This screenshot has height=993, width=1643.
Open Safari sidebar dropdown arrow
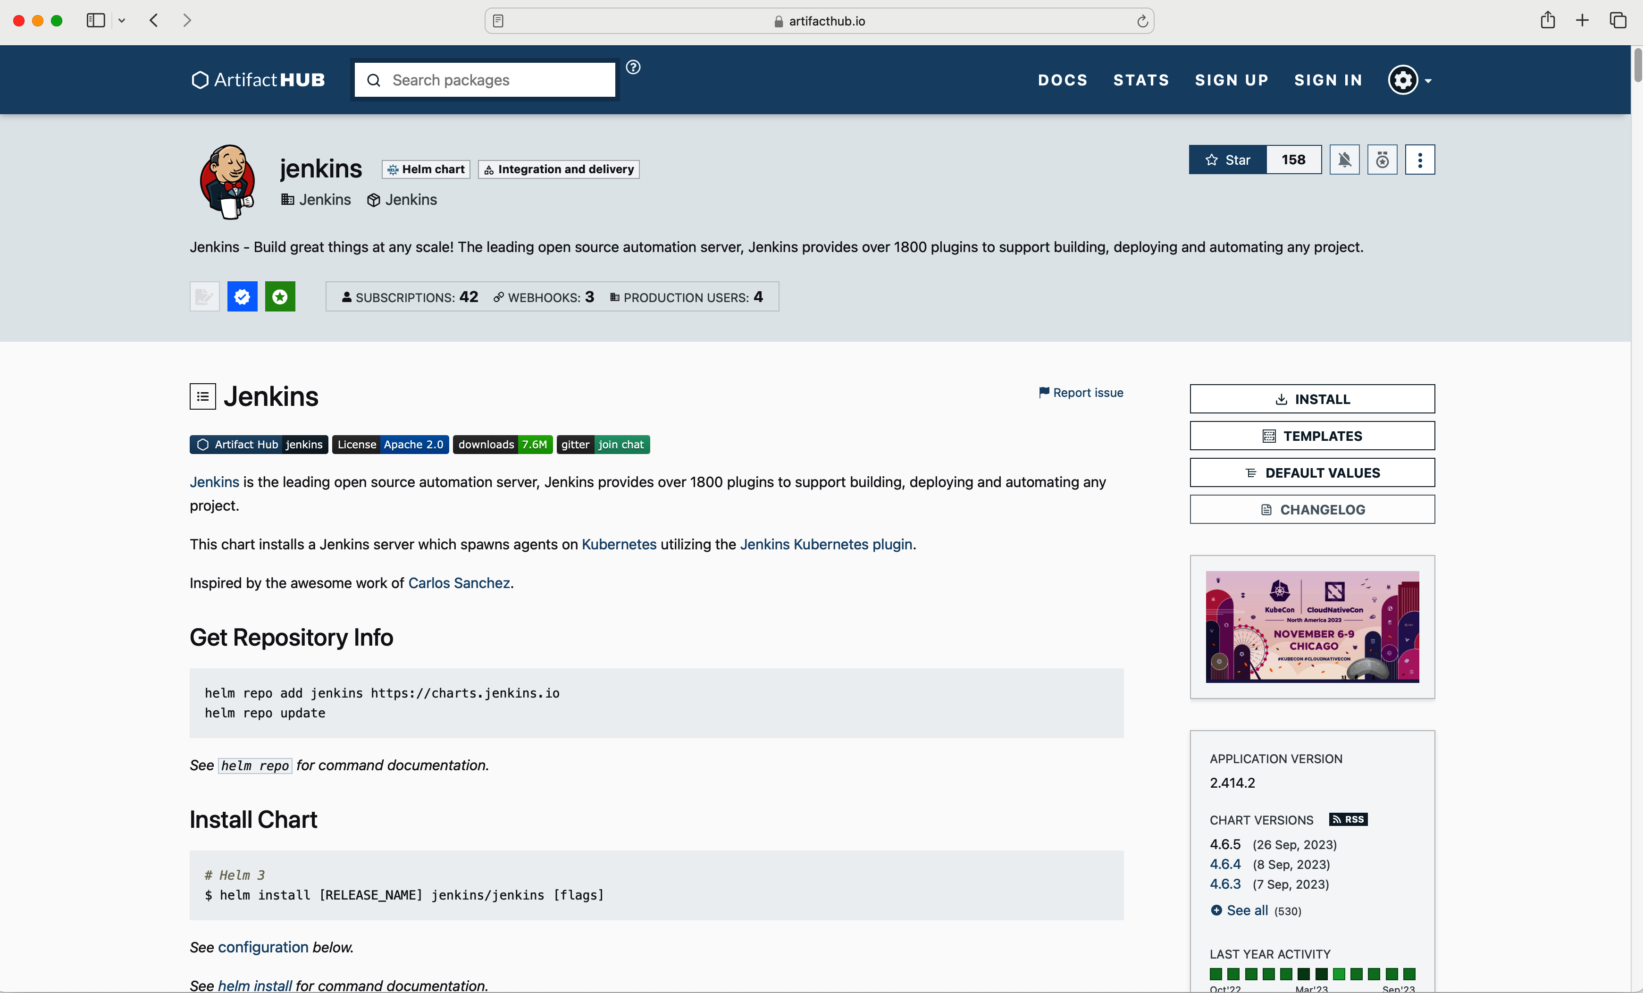122,21
